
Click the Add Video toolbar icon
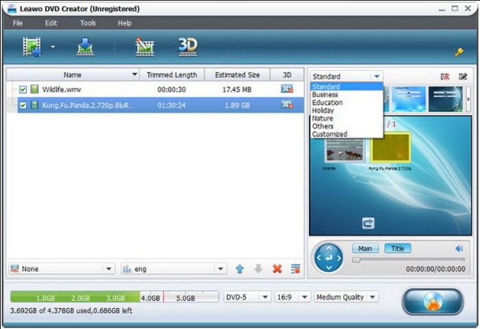pyautogui.click(x=32, y=47)
